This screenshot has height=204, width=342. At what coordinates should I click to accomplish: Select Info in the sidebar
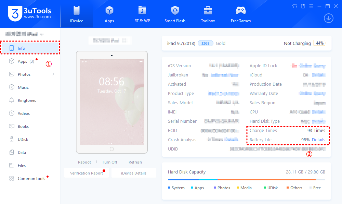click(x=30, y=48)
